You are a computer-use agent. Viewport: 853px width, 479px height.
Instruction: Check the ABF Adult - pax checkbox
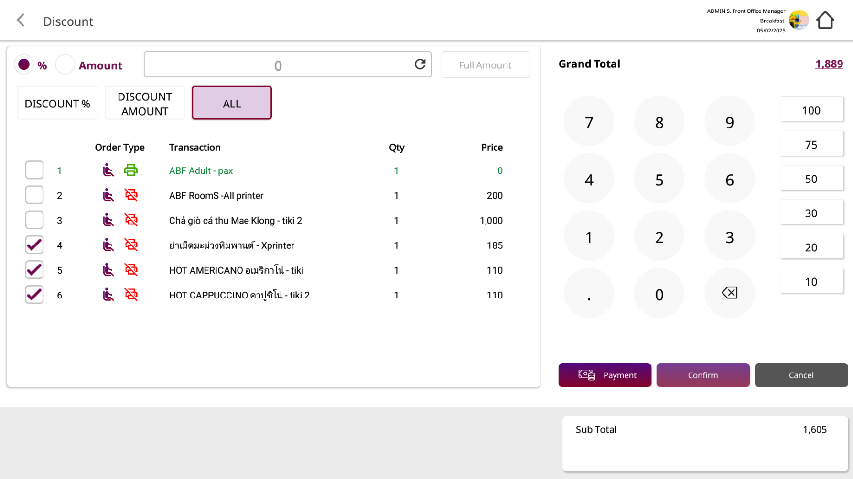(x=34, y=170)
